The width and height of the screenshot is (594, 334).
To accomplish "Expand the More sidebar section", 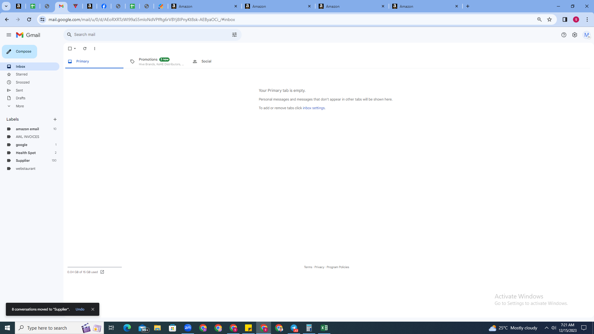I will 30,106.
